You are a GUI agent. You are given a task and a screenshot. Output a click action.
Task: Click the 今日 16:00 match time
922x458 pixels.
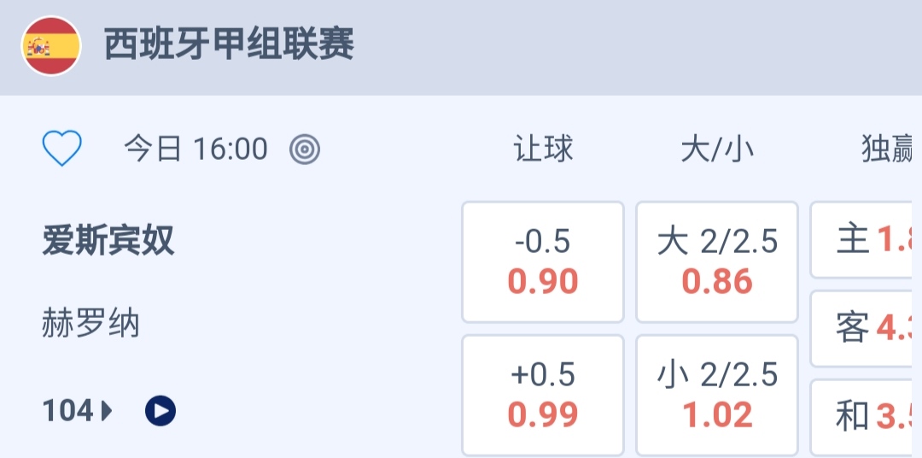195,150
